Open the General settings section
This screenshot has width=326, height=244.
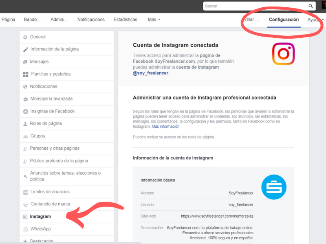click(66, 37)
